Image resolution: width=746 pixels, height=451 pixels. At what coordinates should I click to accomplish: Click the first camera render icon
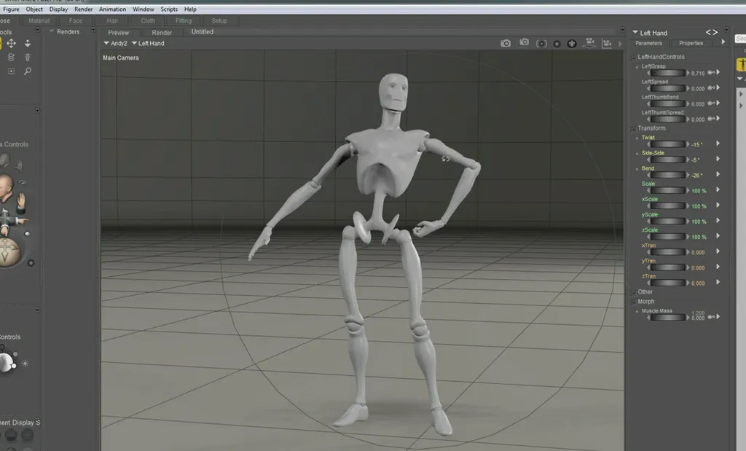coord(506,43)
